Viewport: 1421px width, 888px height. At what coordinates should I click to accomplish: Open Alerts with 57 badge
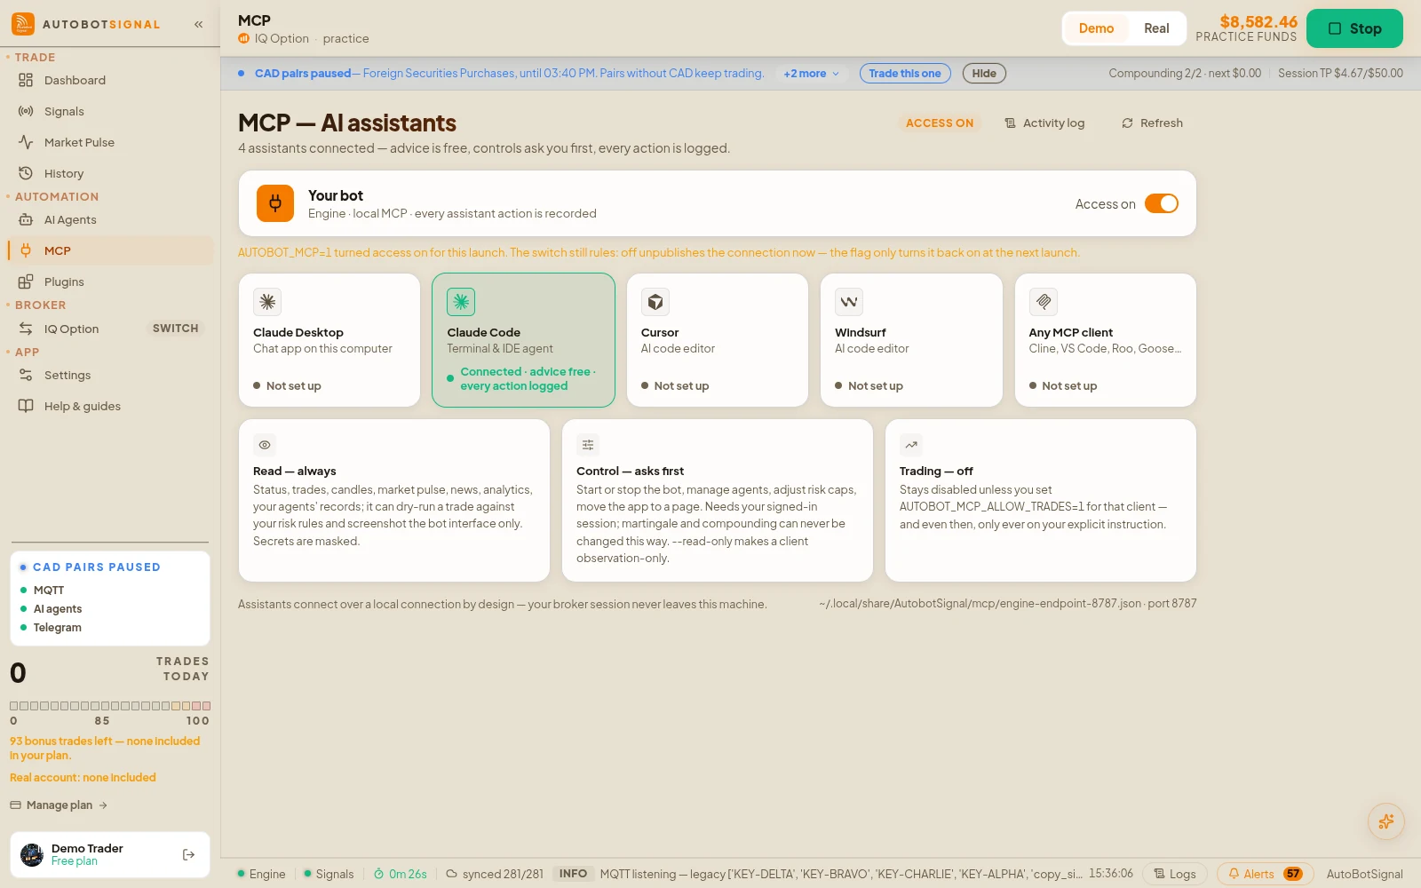[1266, 874]
